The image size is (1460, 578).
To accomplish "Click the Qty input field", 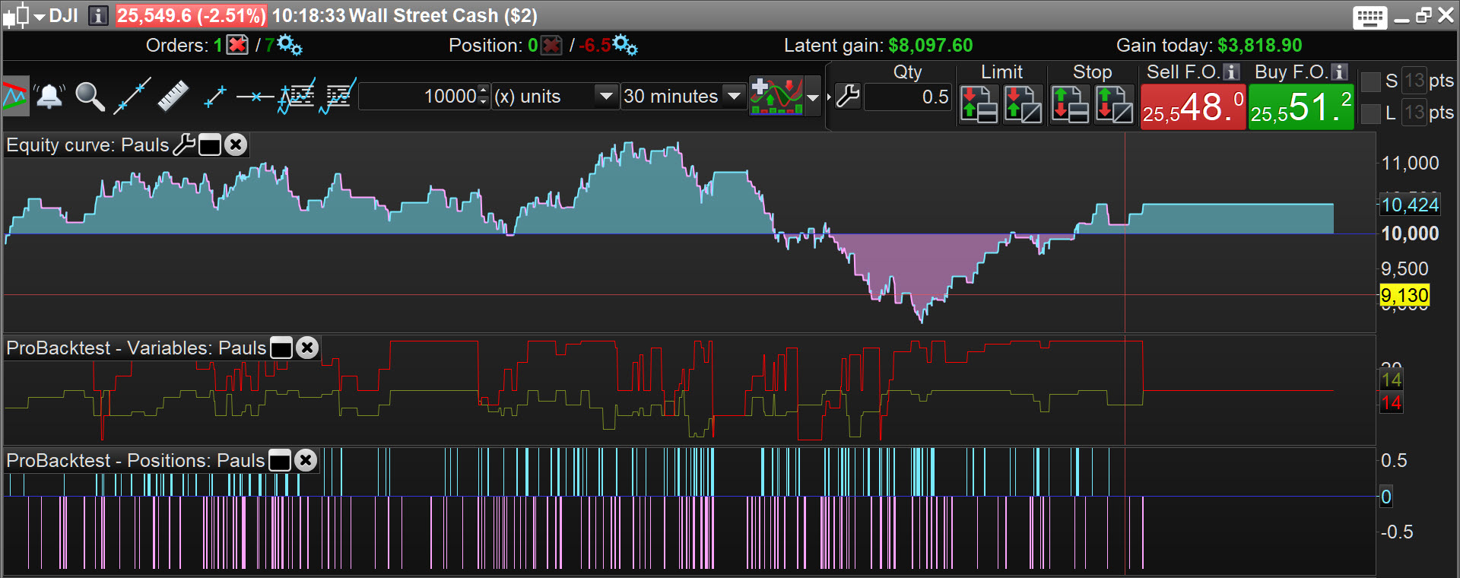I will (x=908, y=97).
